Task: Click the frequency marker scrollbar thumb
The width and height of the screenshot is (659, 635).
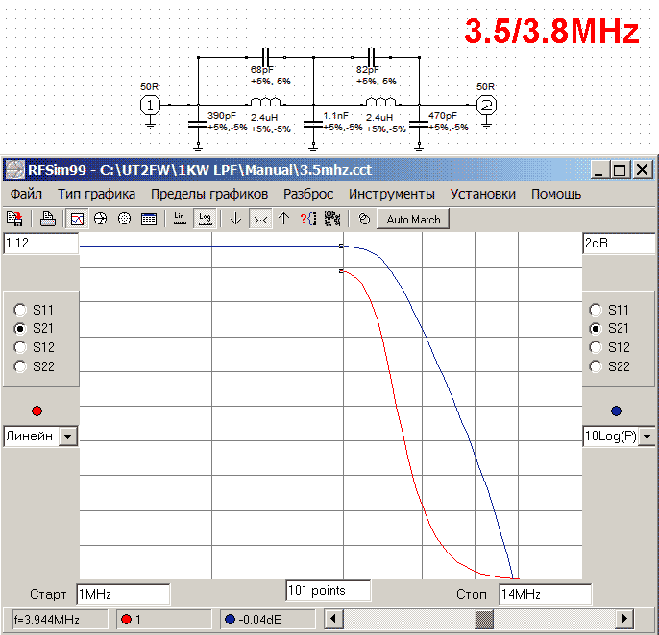Action: point(484,619)
